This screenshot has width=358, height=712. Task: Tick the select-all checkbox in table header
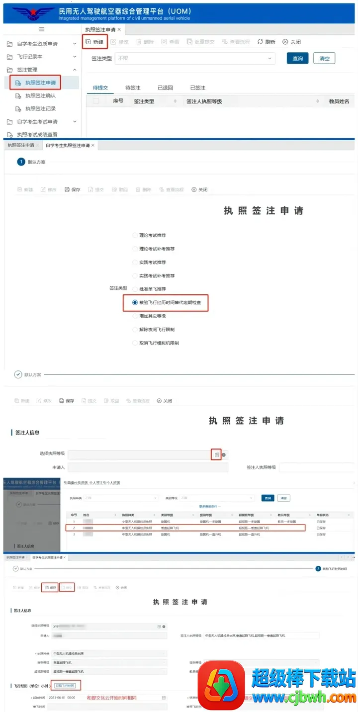point(96,101)
